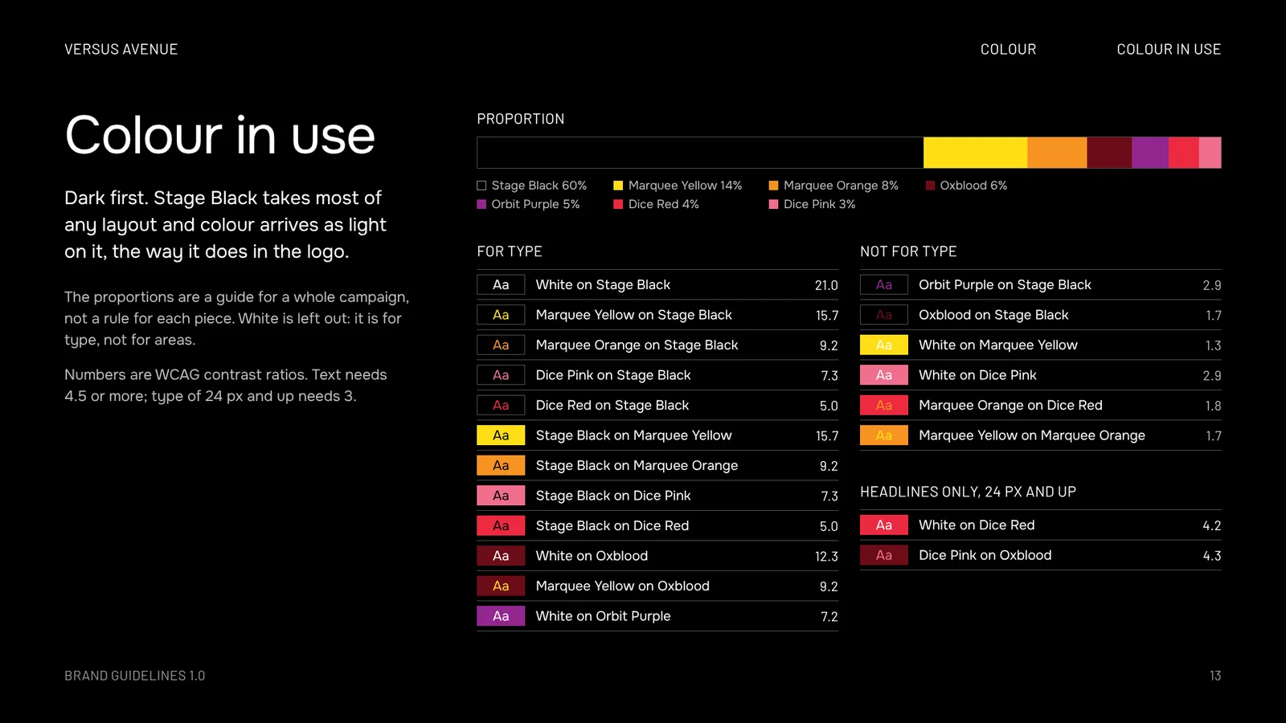Image resolution: width=1286 pixels, height=723 pixels.
Task: Click the Aa sample for Stage Black on Marquee Orange
Action: pyautogui.click(x=501, y=465)
